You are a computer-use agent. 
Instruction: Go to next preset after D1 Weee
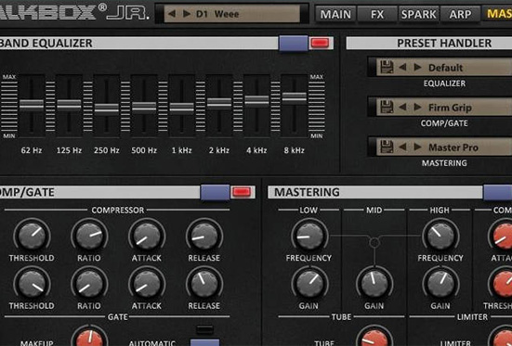(187, 14)
